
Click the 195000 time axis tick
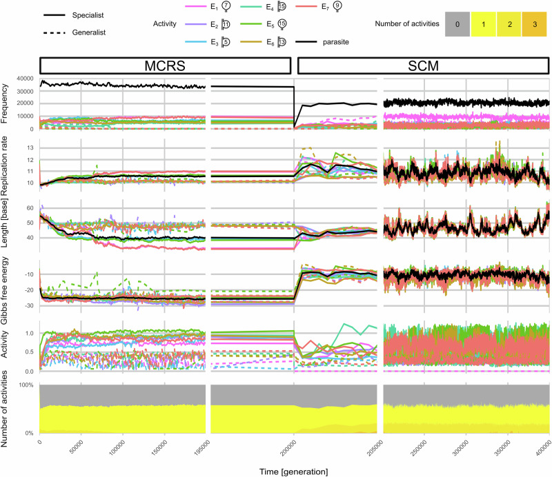(201, 448)
